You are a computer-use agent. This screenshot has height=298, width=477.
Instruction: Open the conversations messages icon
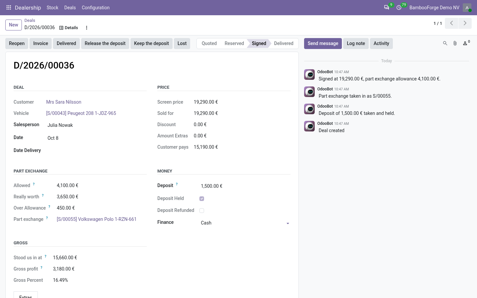coord(387,8)
